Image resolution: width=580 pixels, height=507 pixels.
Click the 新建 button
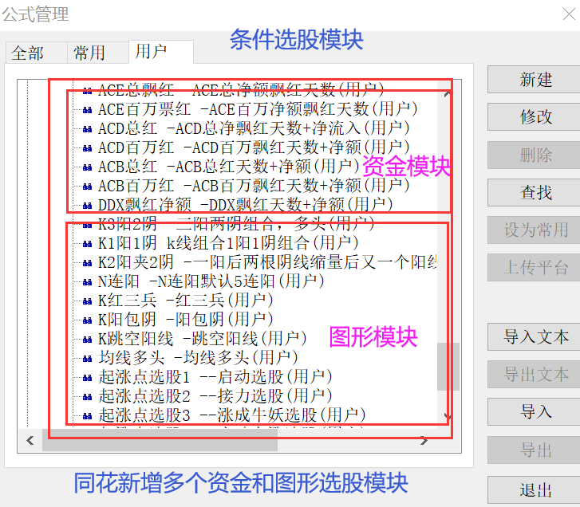[535, 80]
